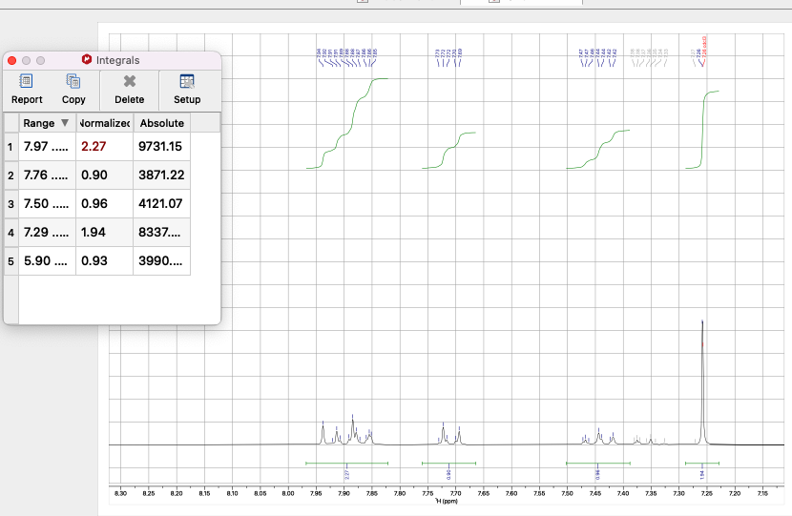
Task: Click range cell 7.29 in row 4
Action: point(47,233)
